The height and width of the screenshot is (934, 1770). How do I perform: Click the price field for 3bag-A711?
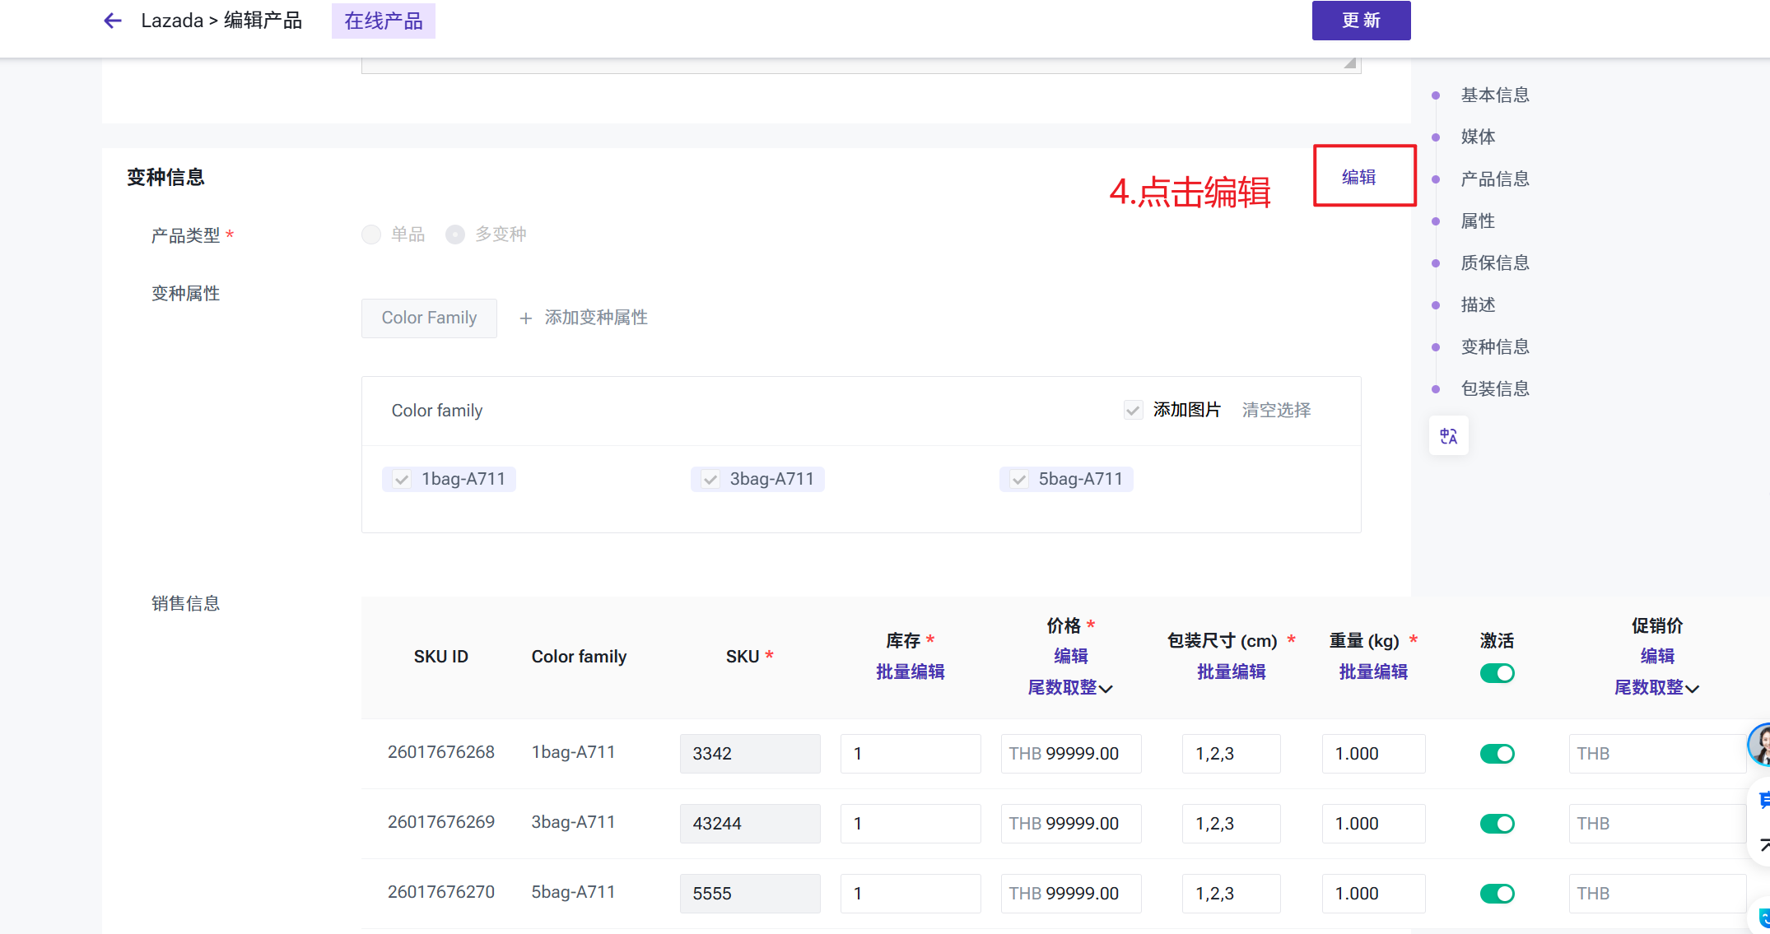pos(1070,824)
